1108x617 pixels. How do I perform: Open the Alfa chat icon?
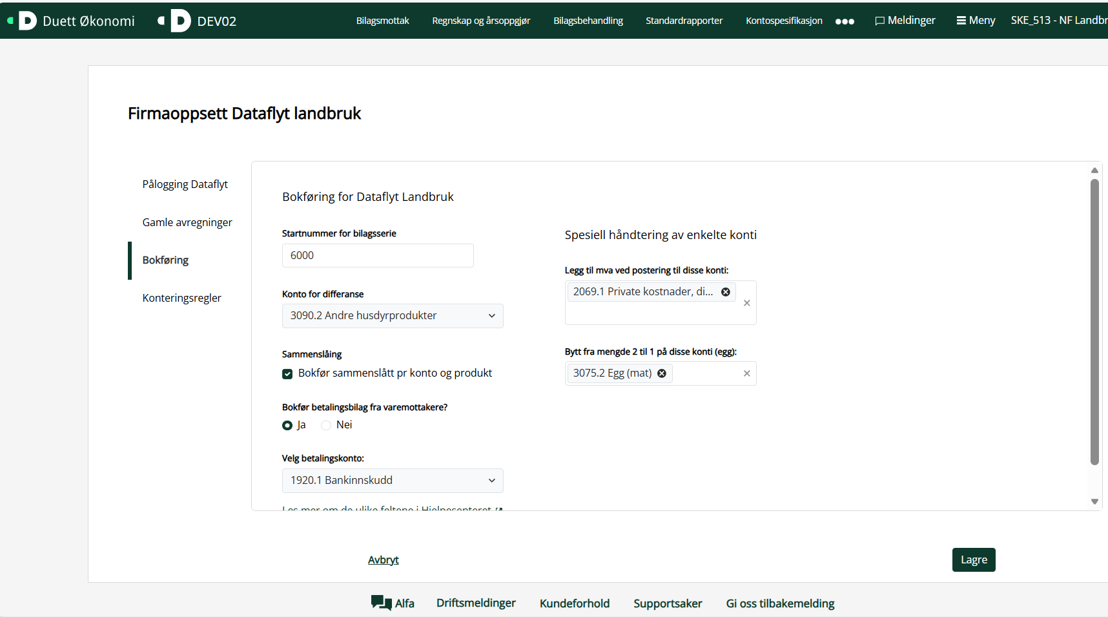(x=381, y=603)
